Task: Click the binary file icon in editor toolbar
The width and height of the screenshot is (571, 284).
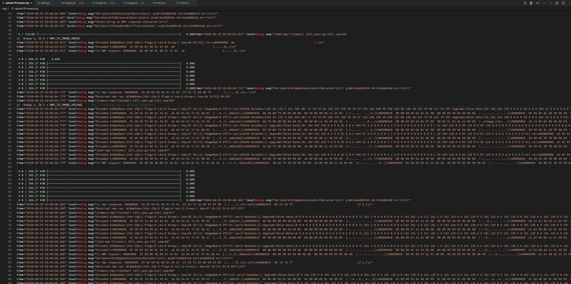Action: [x=531, y=3]
